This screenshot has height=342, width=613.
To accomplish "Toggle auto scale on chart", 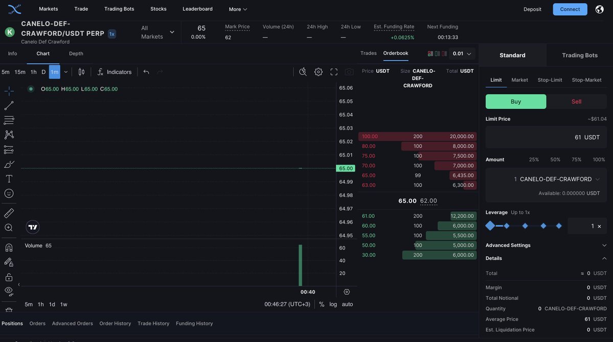I will [347, 304].
